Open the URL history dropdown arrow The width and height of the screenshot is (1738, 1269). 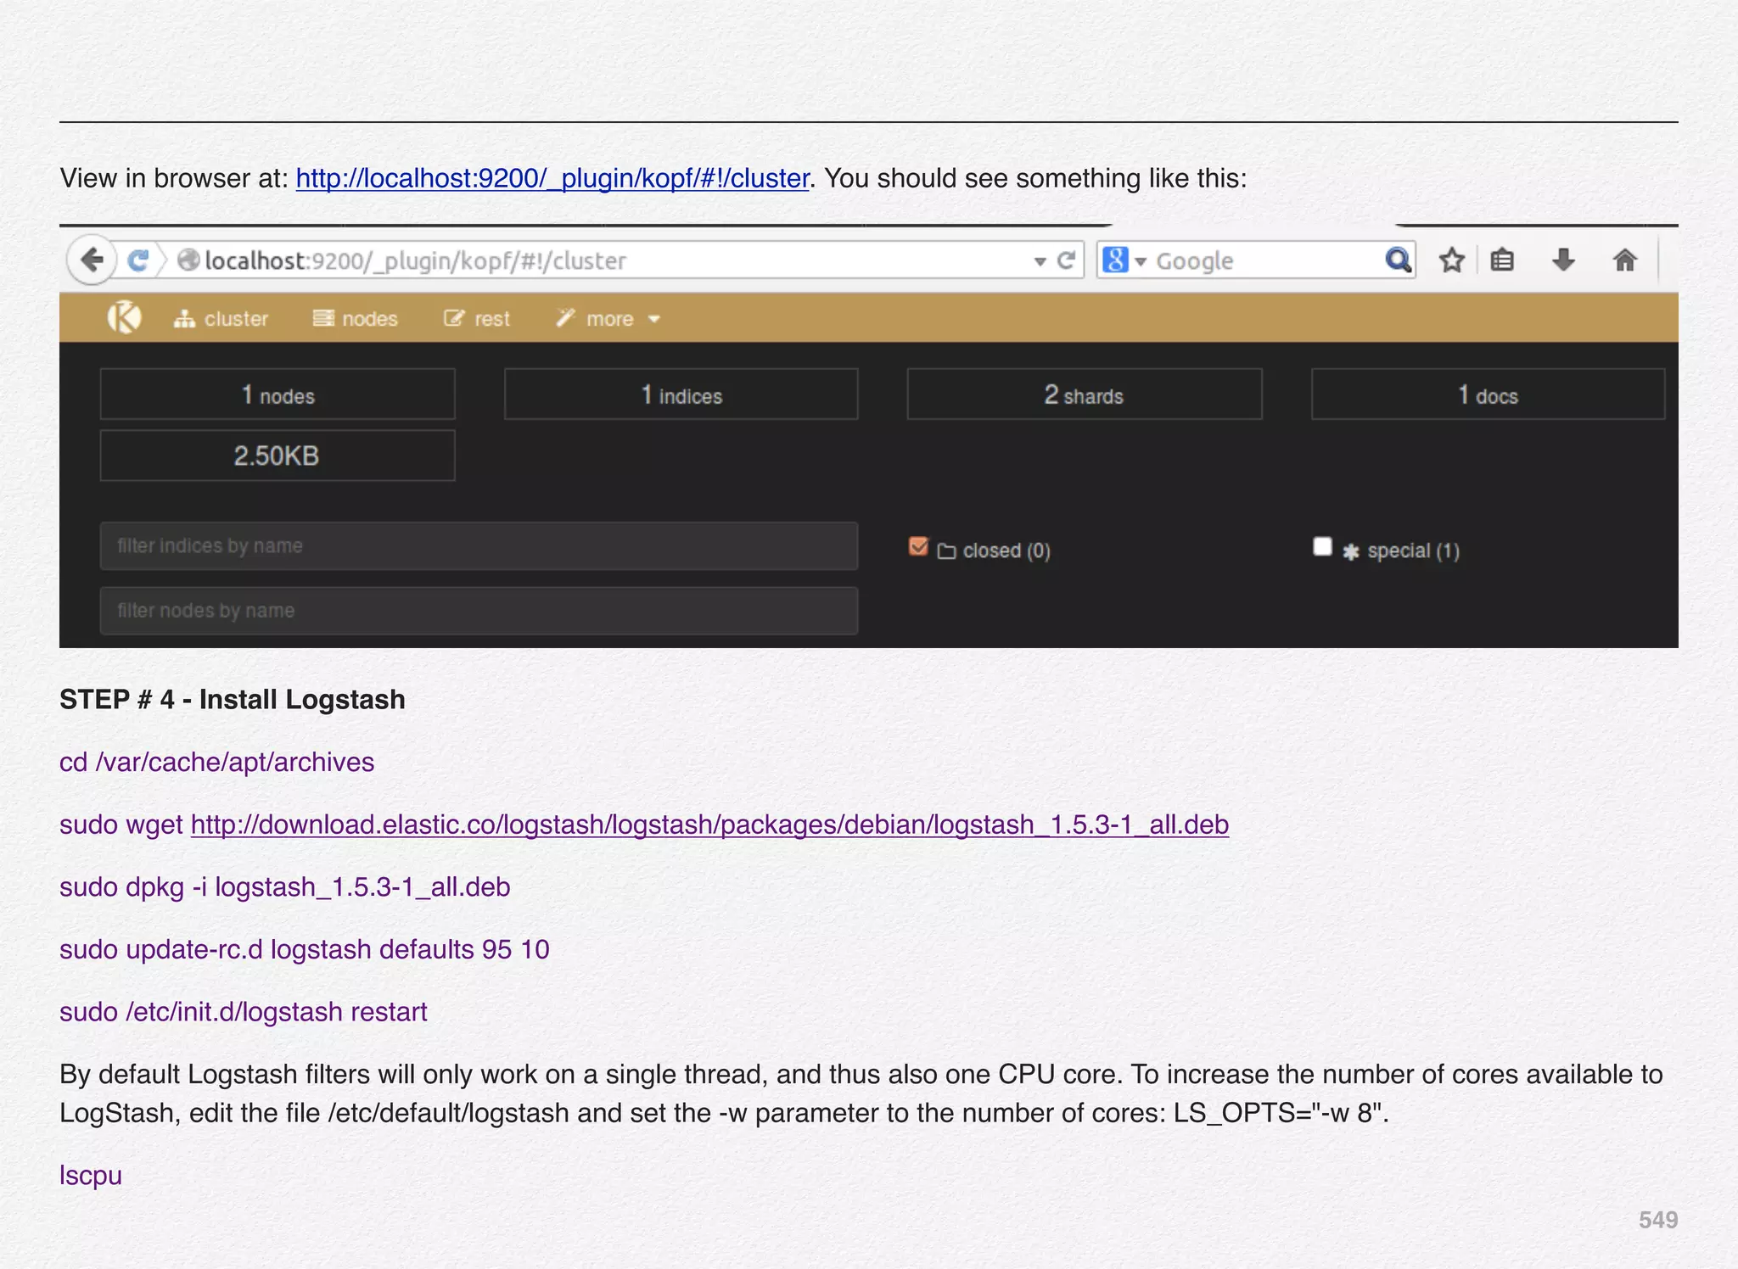[1040, 261]
